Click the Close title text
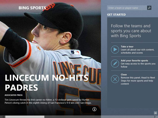 pyautogui.click(x=124, y=75)
